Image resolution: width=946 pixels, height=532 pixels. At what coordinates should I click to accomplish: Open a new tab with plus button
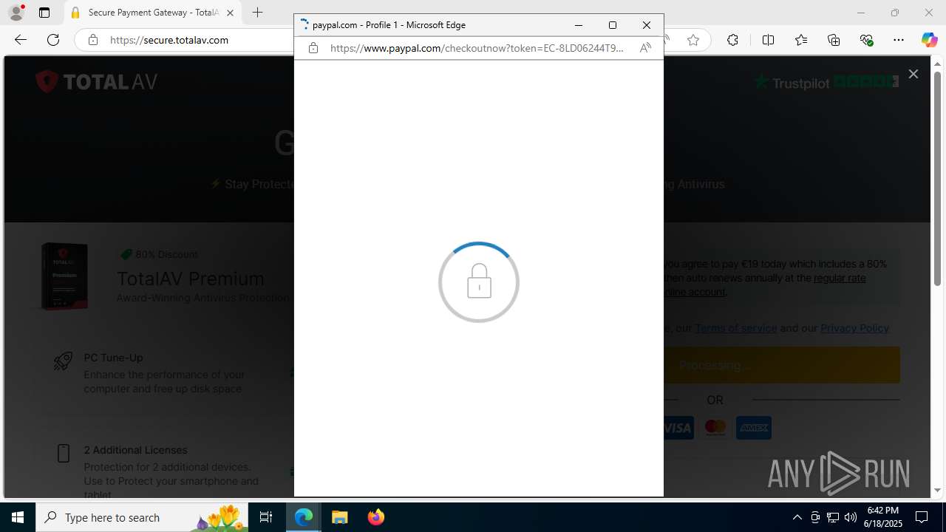click(257, 13)
